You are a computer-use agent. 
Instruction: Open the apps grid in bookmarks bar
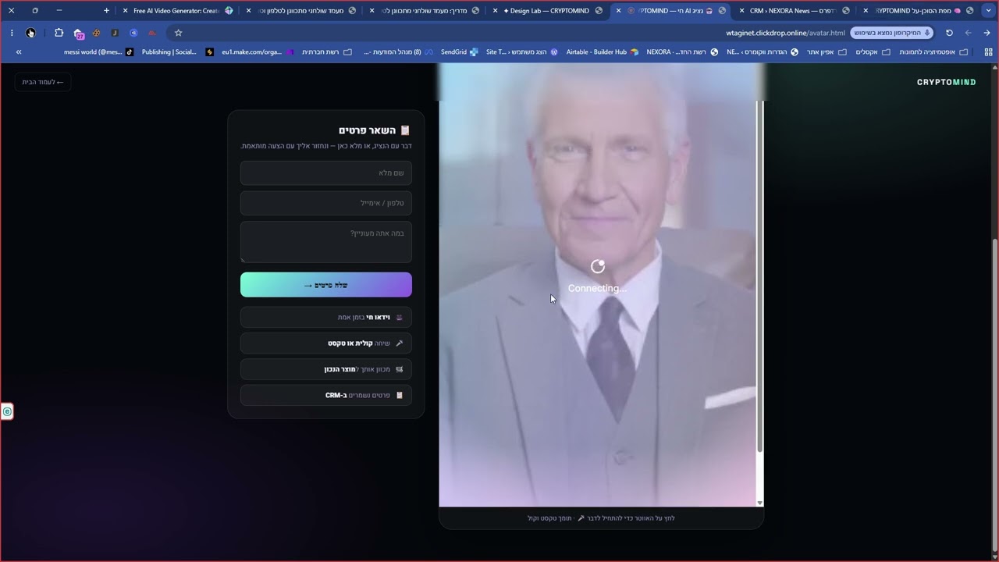pyautogui.click(x=988, y=52)
